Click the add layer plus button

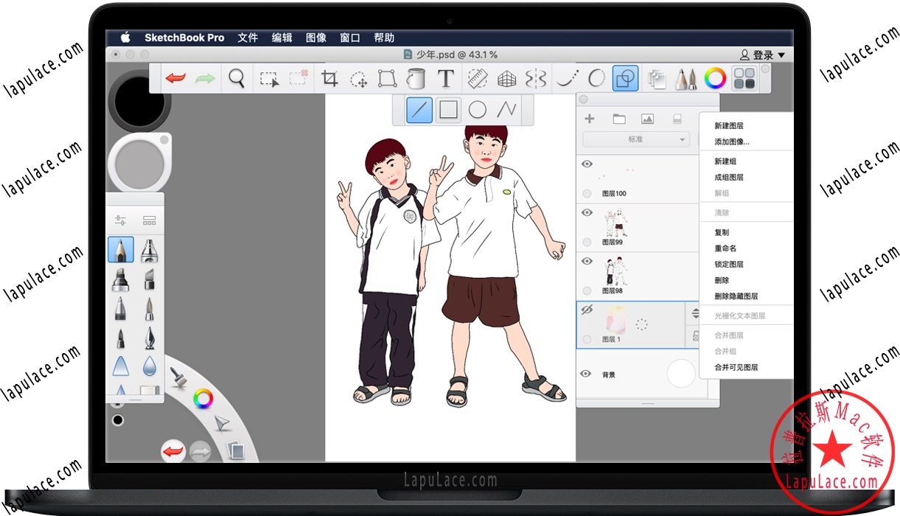click(x=590, y=119)
